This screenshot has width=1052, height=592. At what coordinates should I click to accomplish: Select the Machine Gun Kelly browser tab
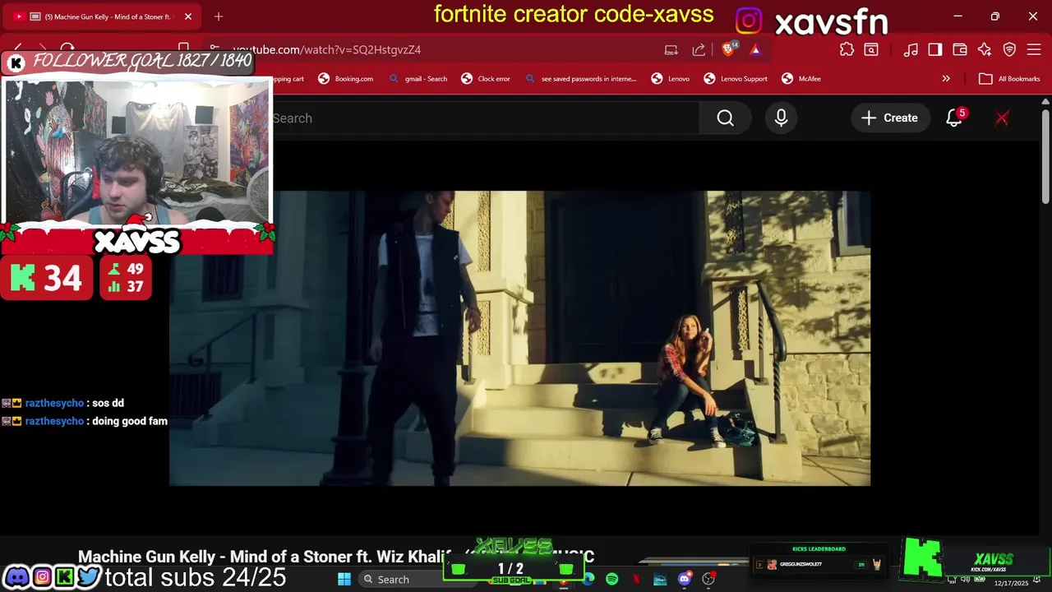[103, 16]
